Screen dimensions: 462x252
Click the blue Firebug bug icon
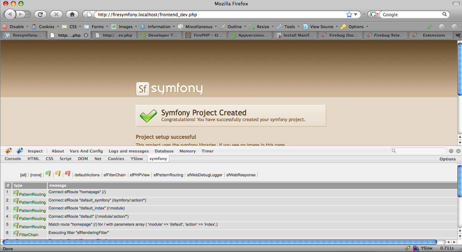tap(20, 151)
